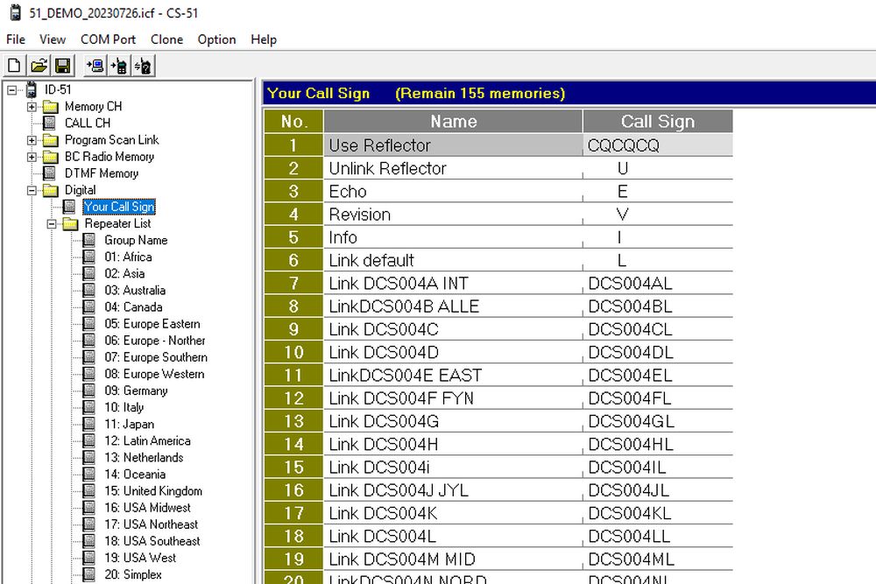Click the Link default name cell
The image size is (876, 584).
tap(453, 260)
